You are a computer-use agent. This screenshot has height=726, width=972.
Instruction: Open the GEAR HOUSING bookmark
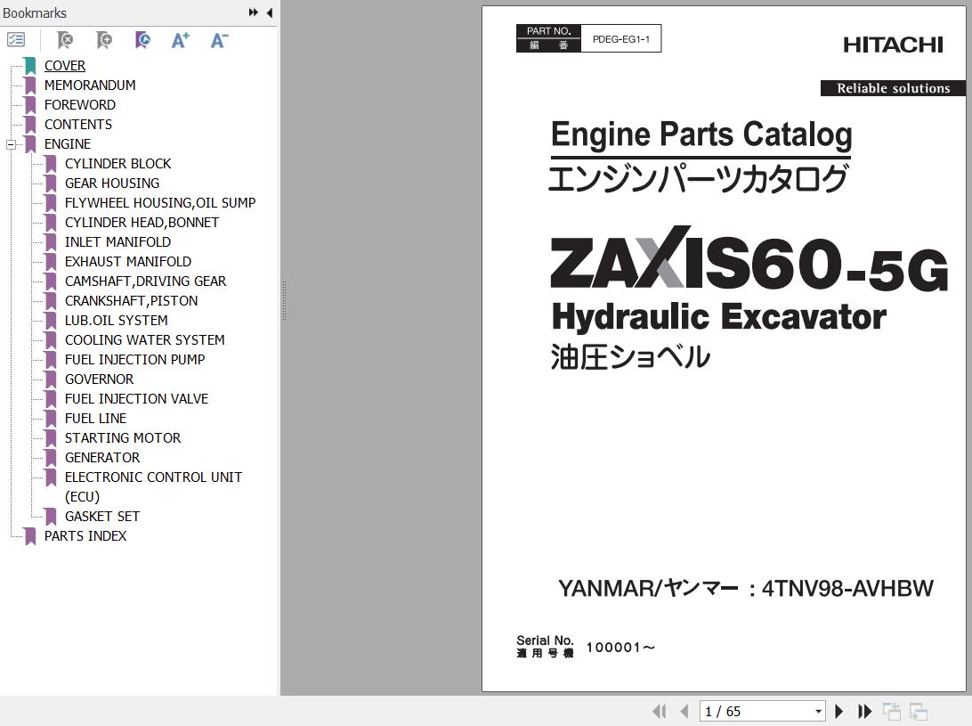pyautogui.click(x=112, y=184)
